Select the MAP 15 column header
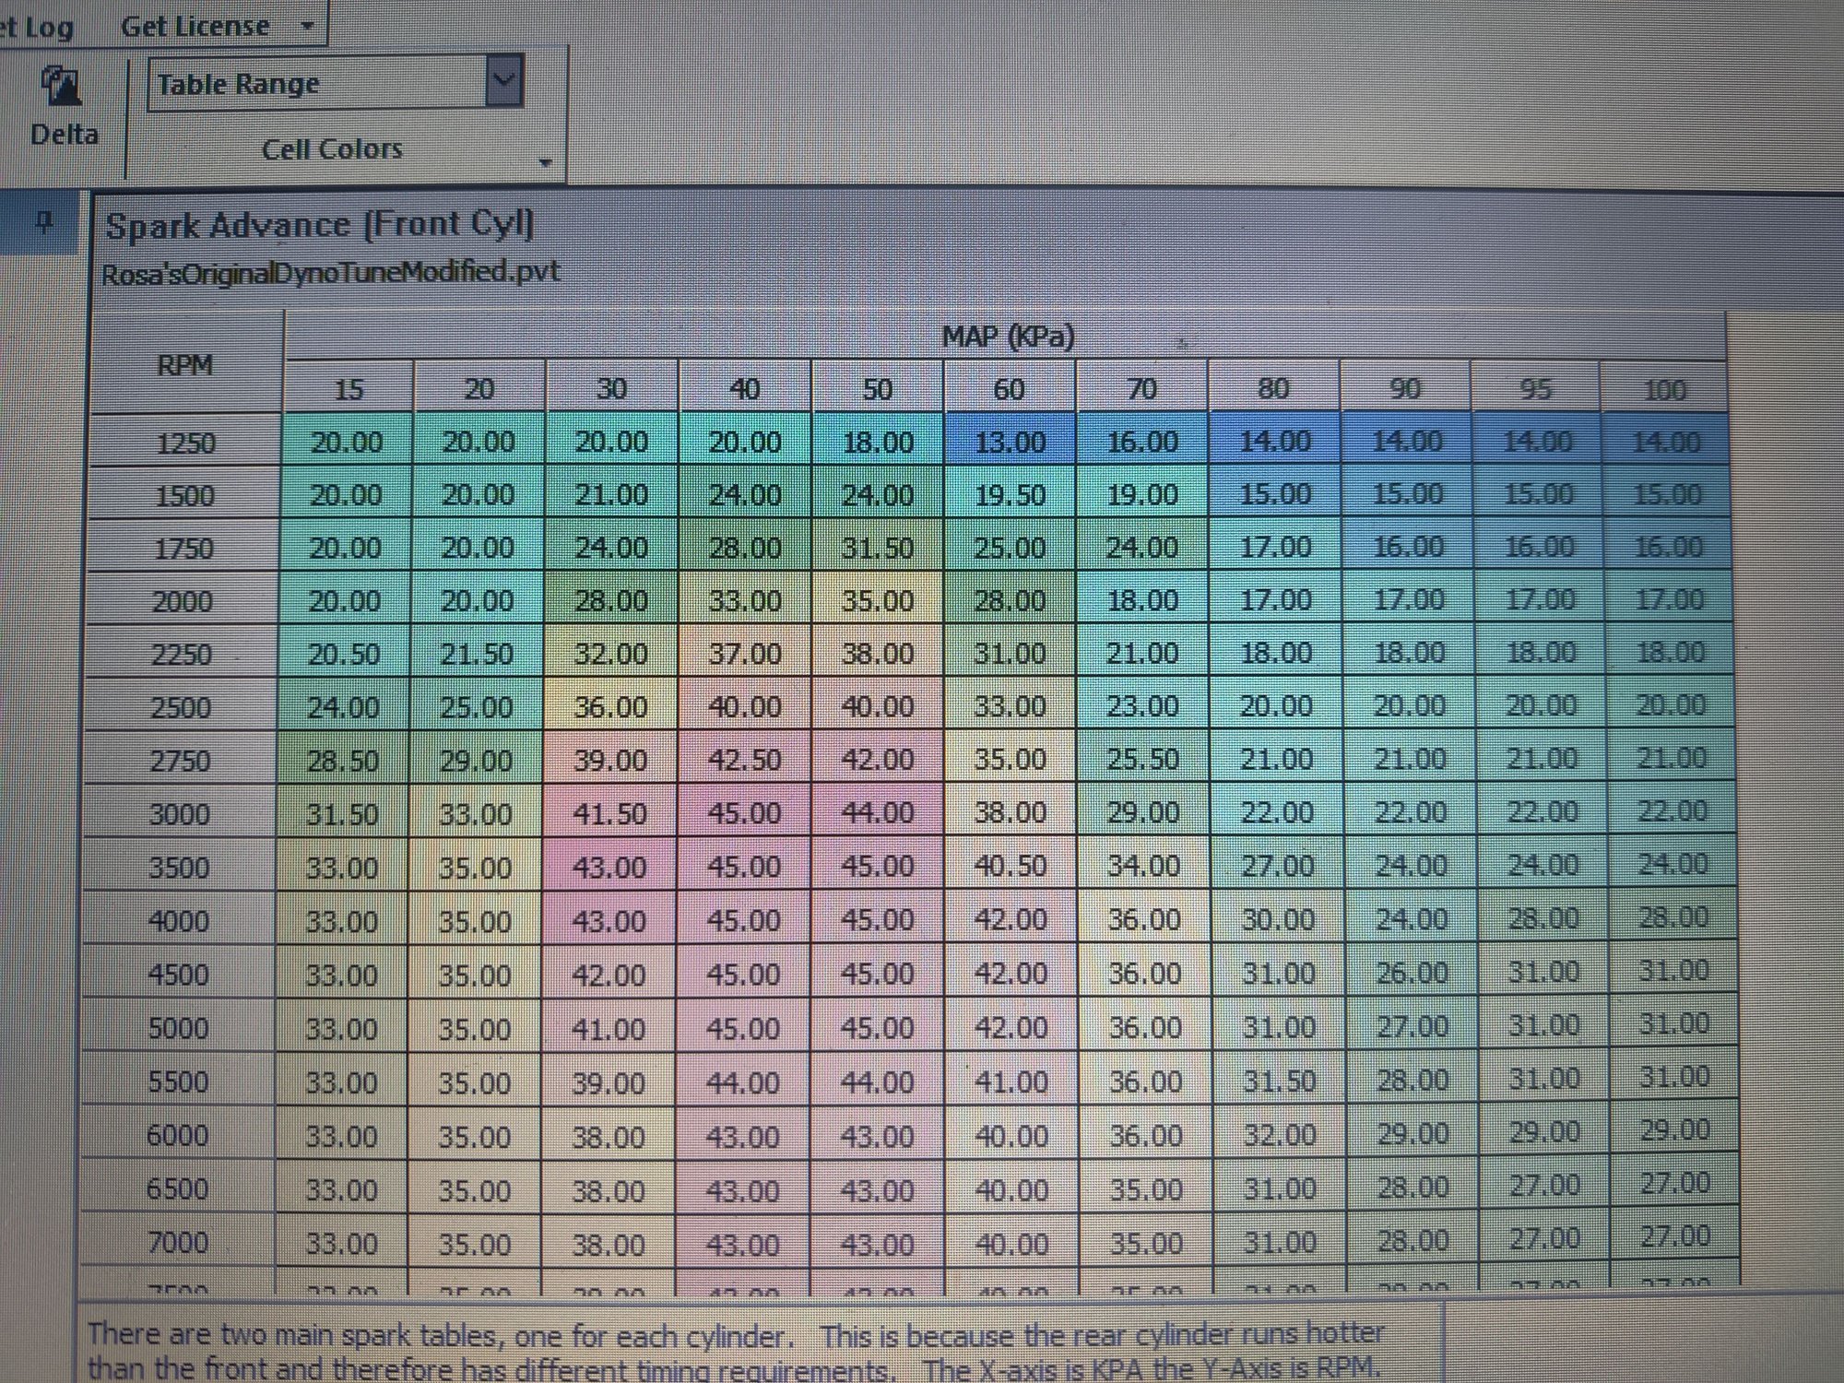Image resolution: width=1844 pixels, height=1383 pixels. pyautogui.click(x=349, y=389)
